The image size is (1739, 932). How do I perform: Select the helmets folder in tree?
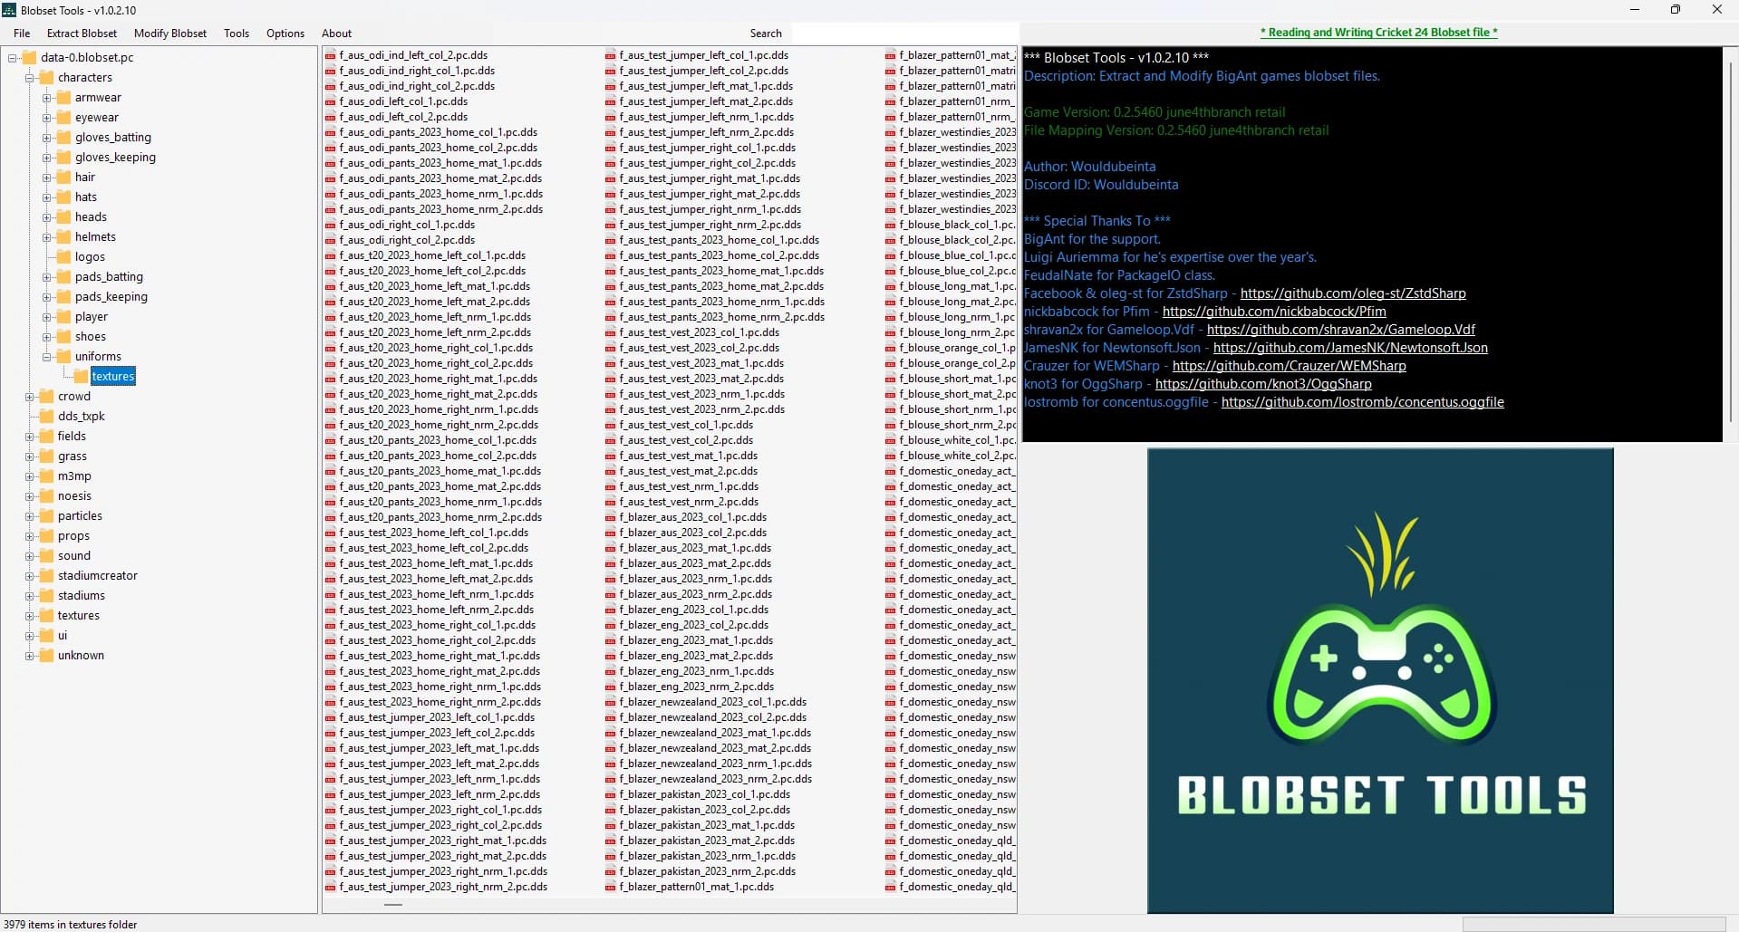coord(95,237)
